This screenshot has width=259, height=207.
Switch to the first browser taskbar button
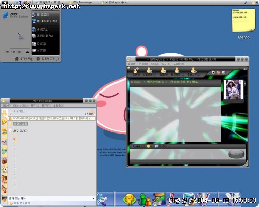point(48,2)
